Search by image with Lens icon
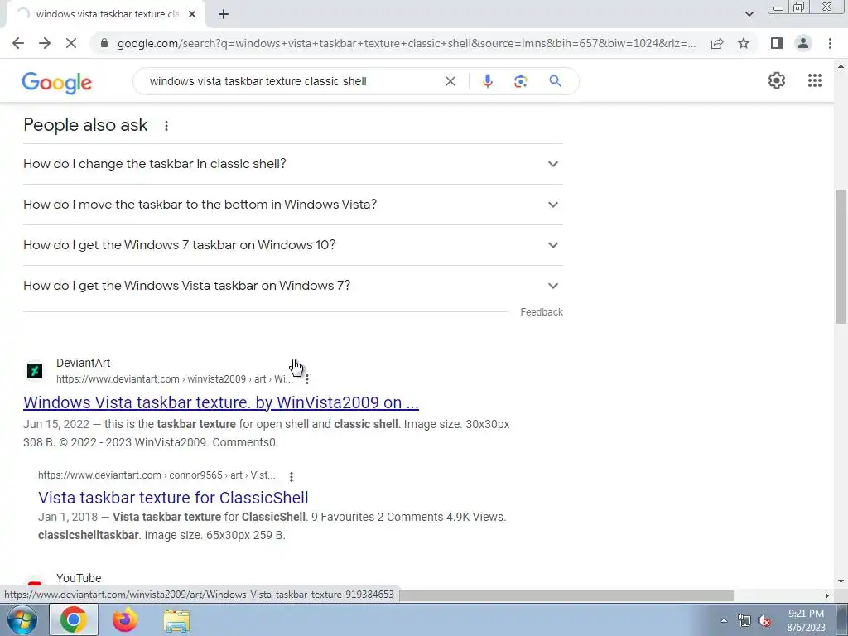This screenshot has width=848, height=636. (520, 81)
